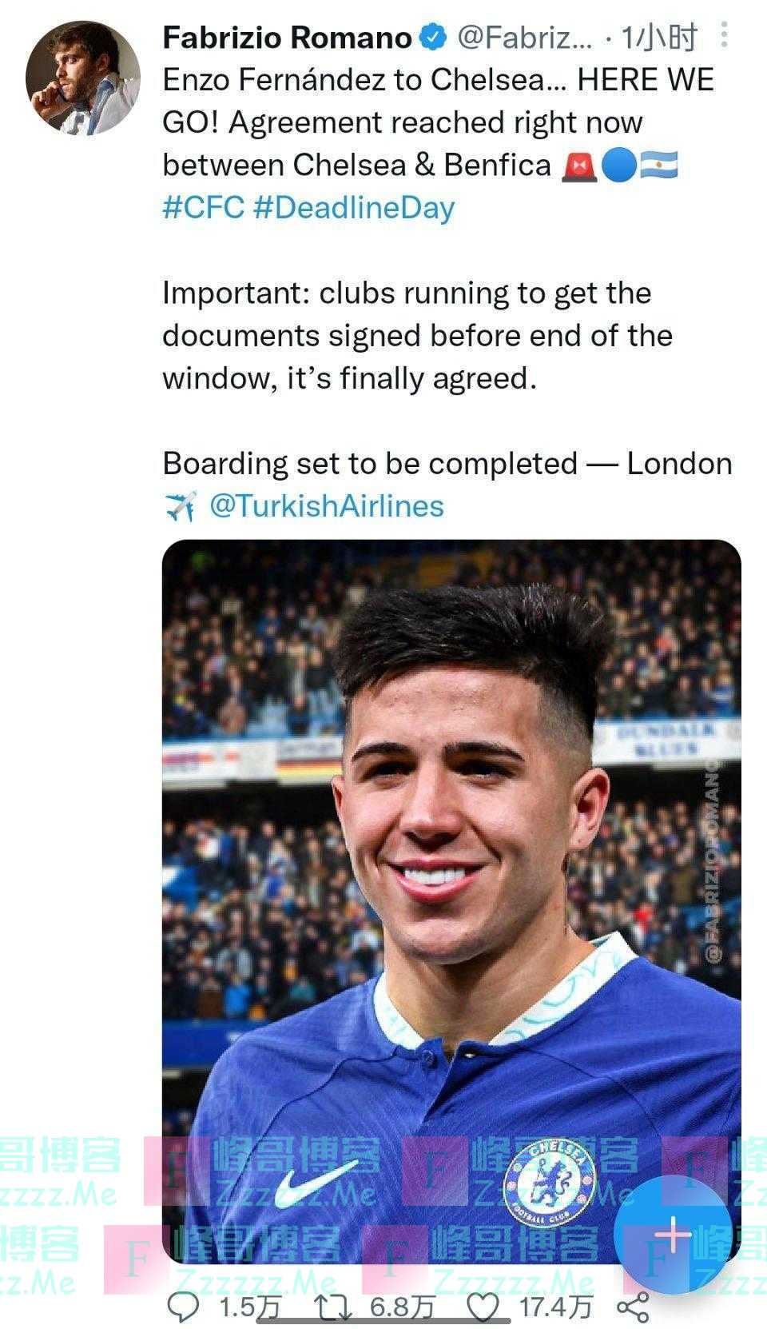This screenshot has height=1329, width=767.
Task: Like the tweet with the heart icon
Action: pos(482,1307)
